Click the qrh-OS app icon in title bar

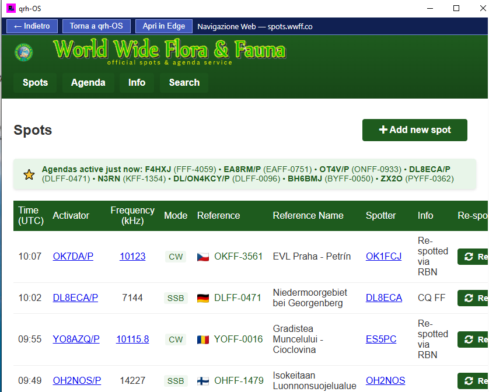point(11,8)
